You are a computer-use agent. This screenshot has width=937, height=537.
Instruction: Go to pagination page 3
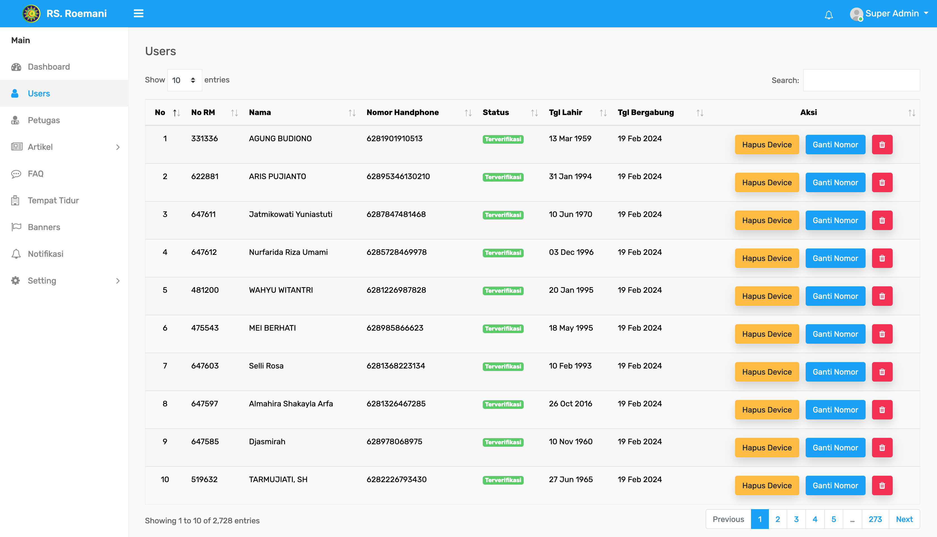796,519
